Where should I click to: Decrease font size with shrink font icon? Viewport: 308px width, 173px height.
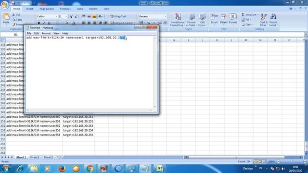(x=76, y=16)
